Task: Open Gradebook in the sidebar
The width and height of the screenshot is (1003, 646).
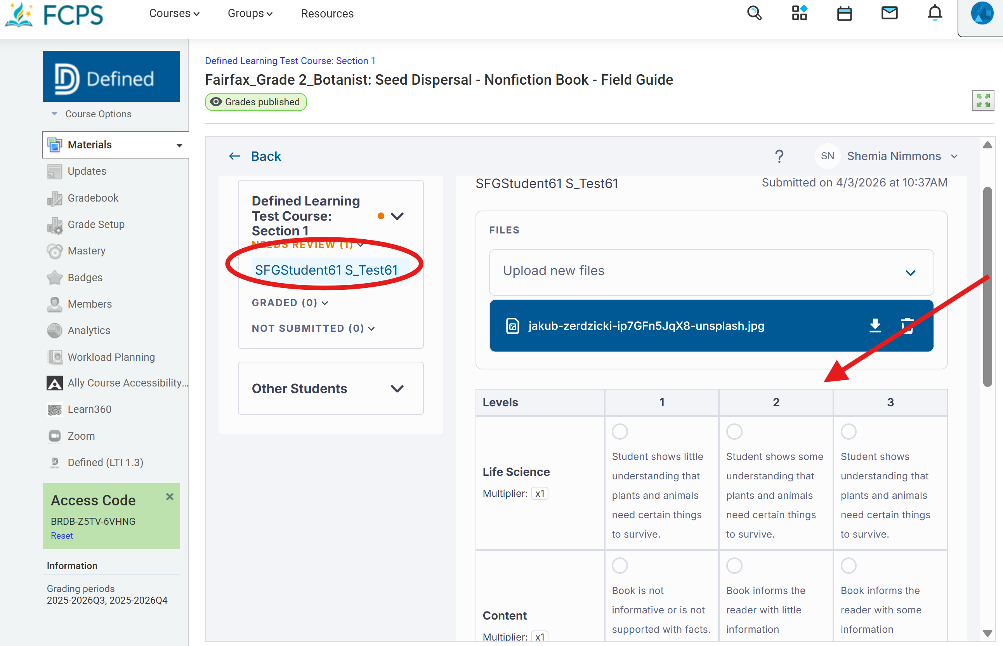Action: (93, 198)
